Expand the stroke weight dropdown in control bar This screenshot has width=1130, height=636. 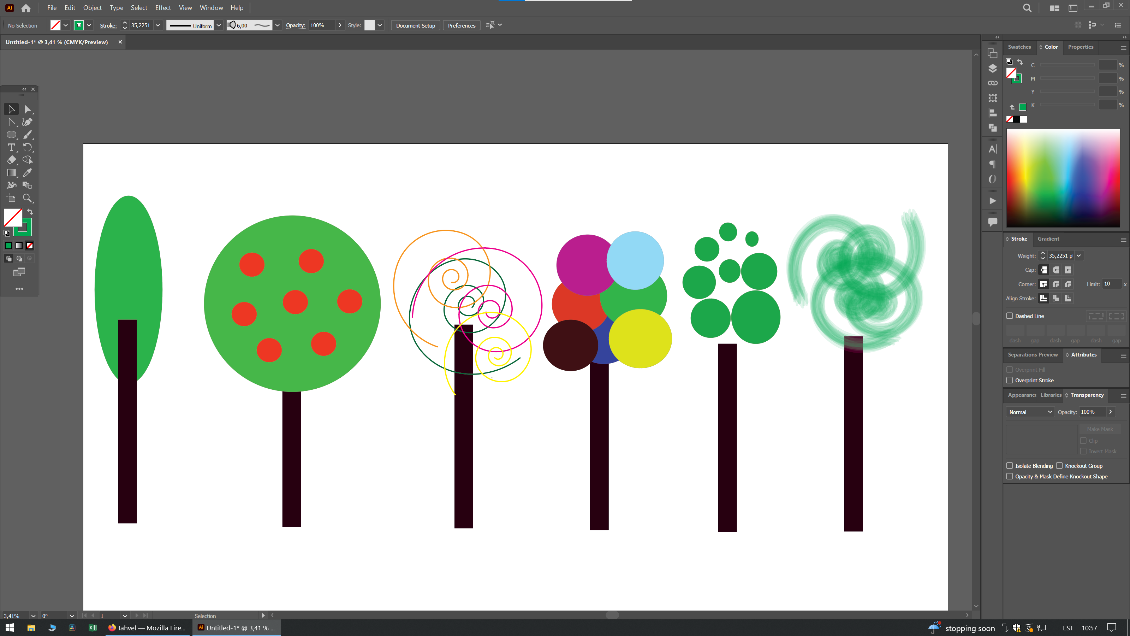click(x=158, y=25)
